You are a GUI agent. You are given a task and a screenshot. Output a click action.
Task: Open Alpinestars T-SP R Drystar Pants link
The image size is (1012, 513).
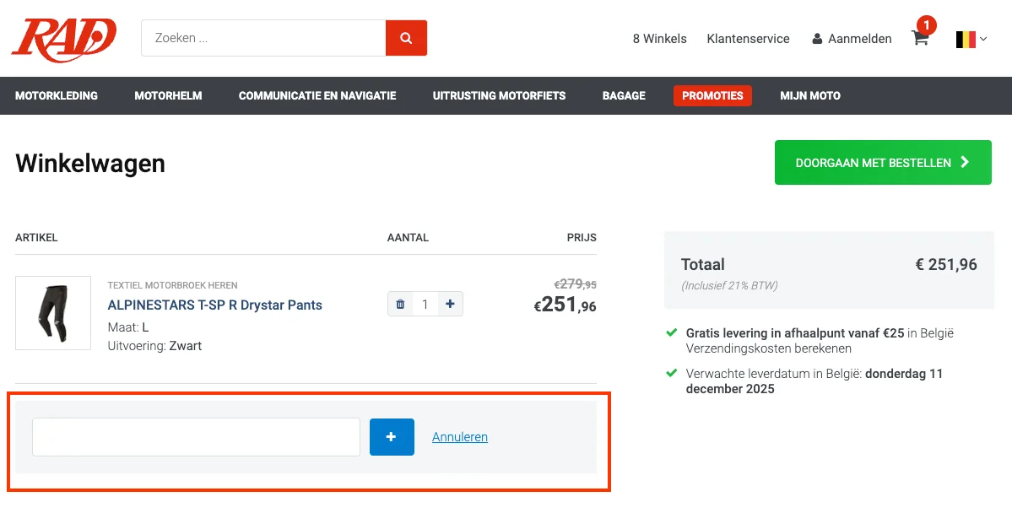pos(215,305)
